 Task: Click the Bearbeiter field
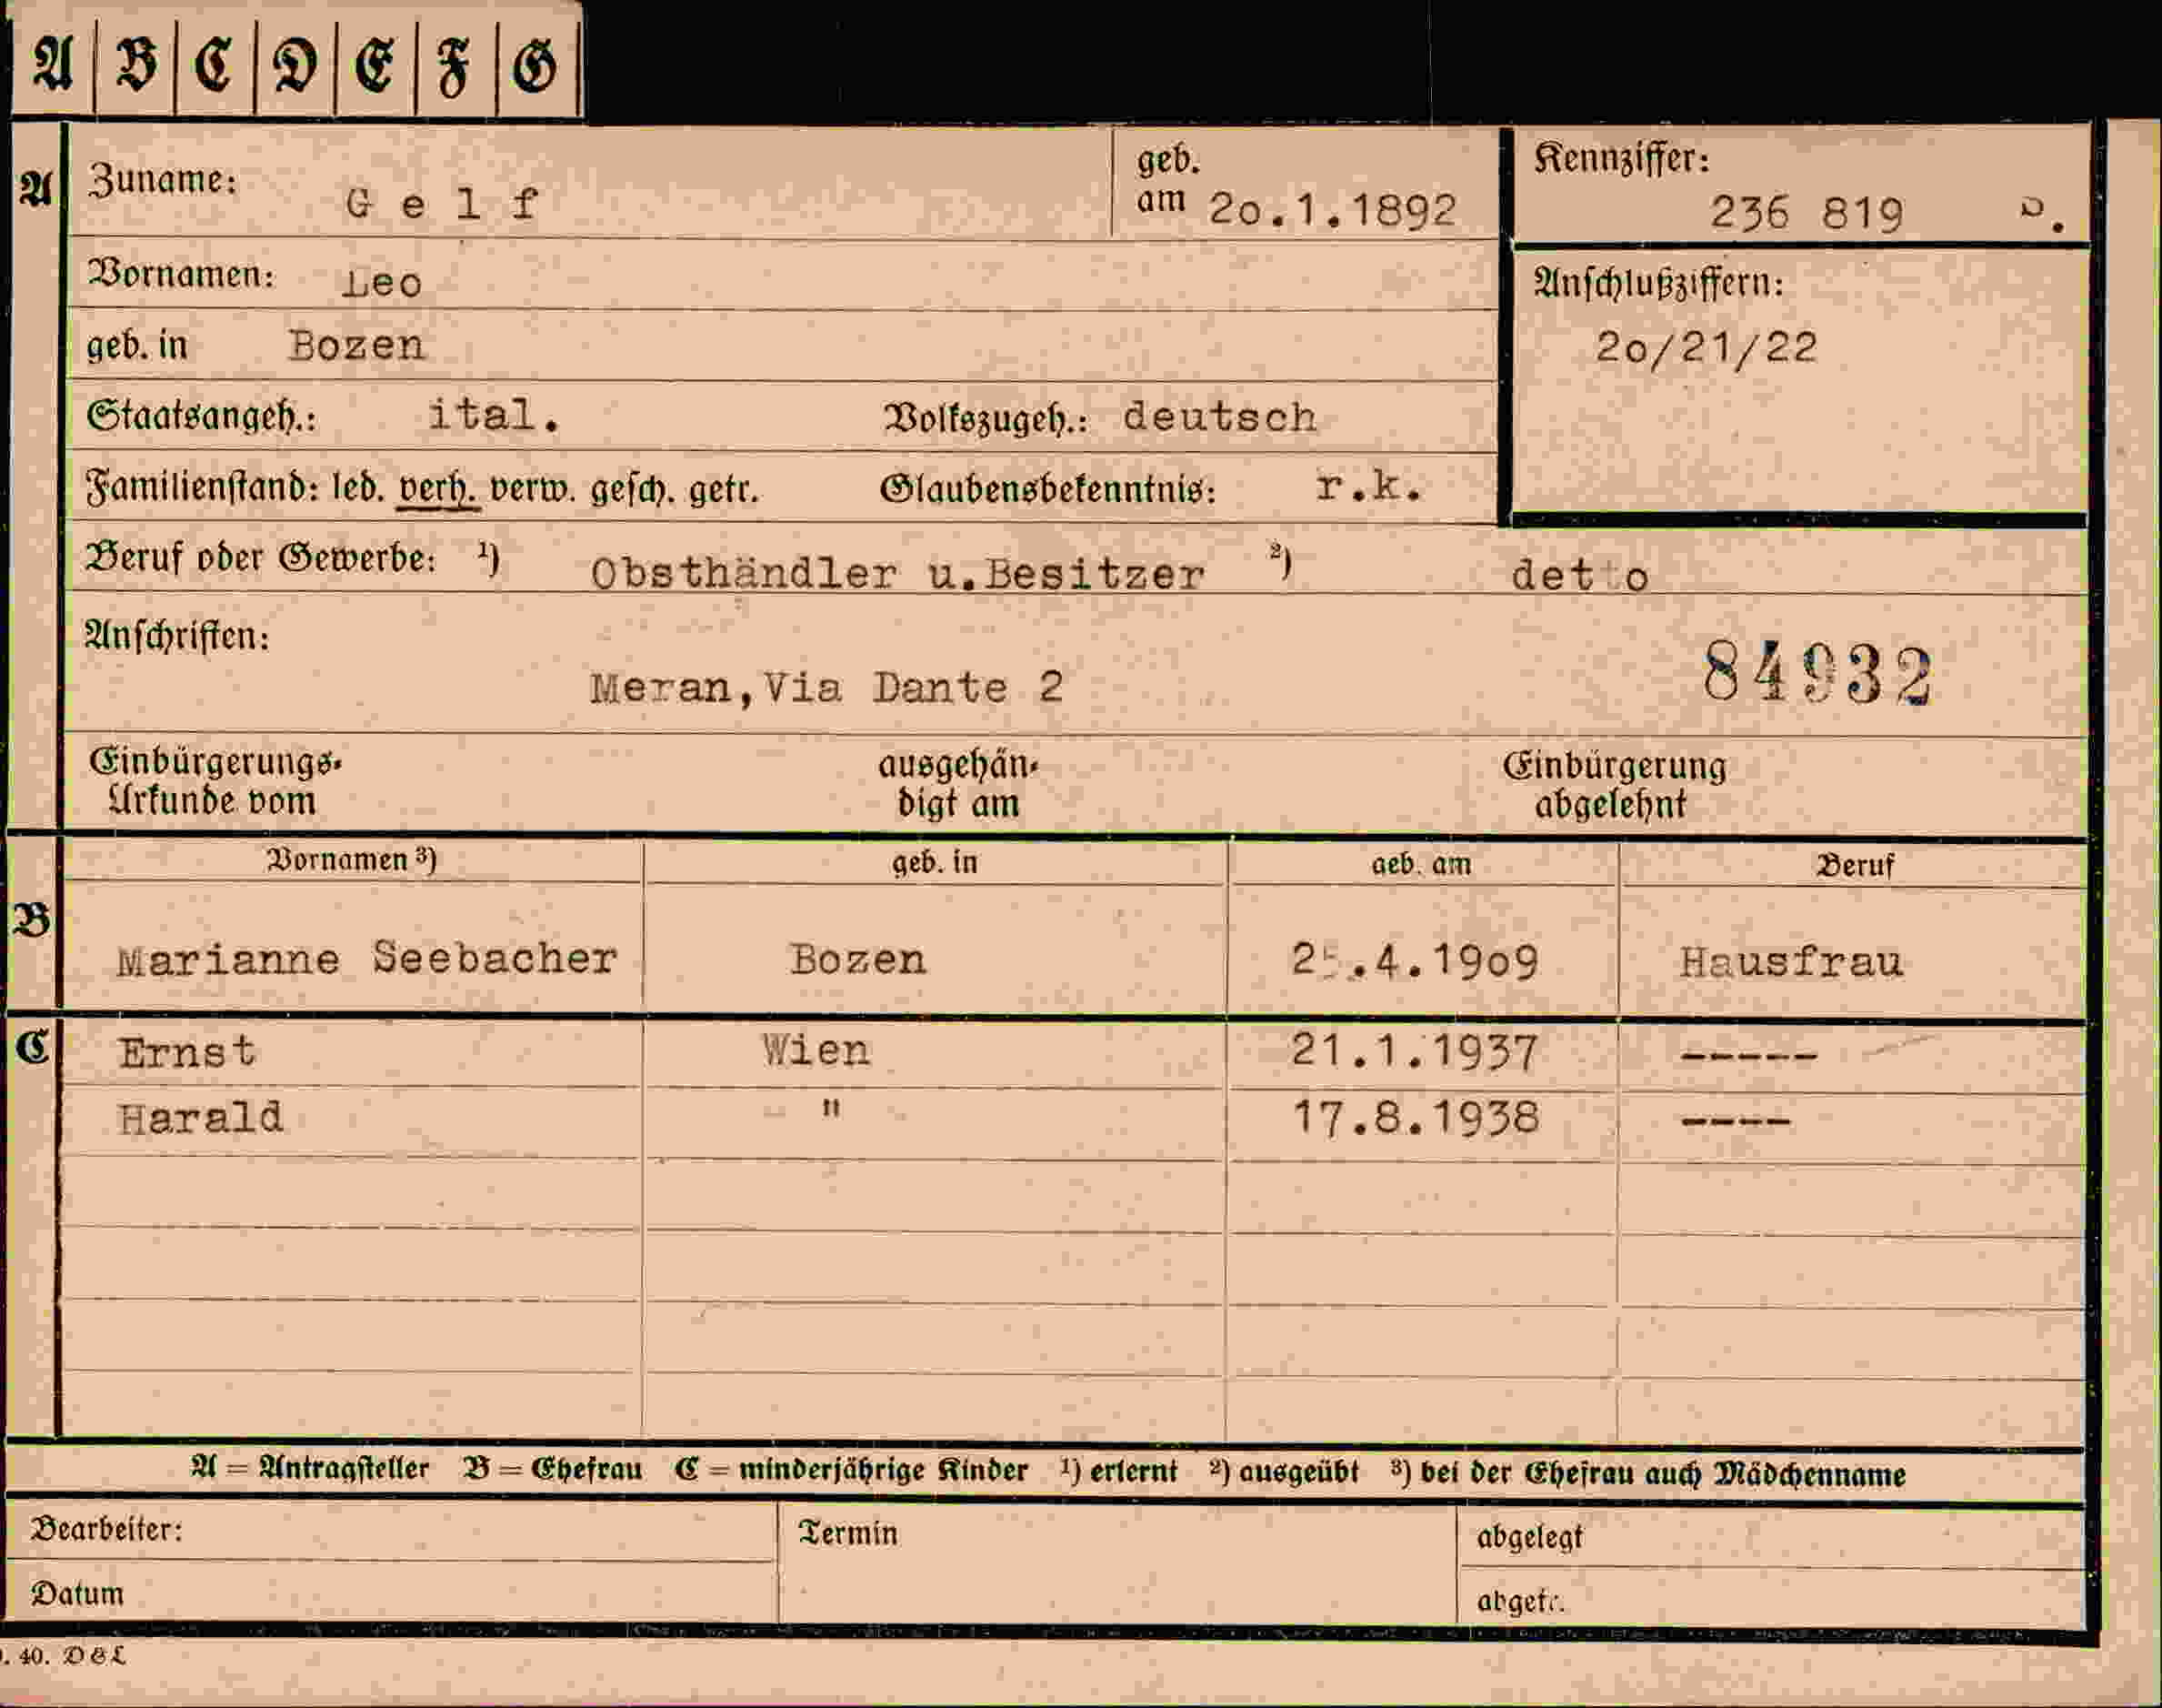coord(392,1532)
